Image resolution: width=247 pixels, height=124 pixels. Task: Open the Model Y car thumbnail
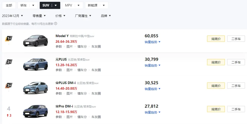coord(35,41)
